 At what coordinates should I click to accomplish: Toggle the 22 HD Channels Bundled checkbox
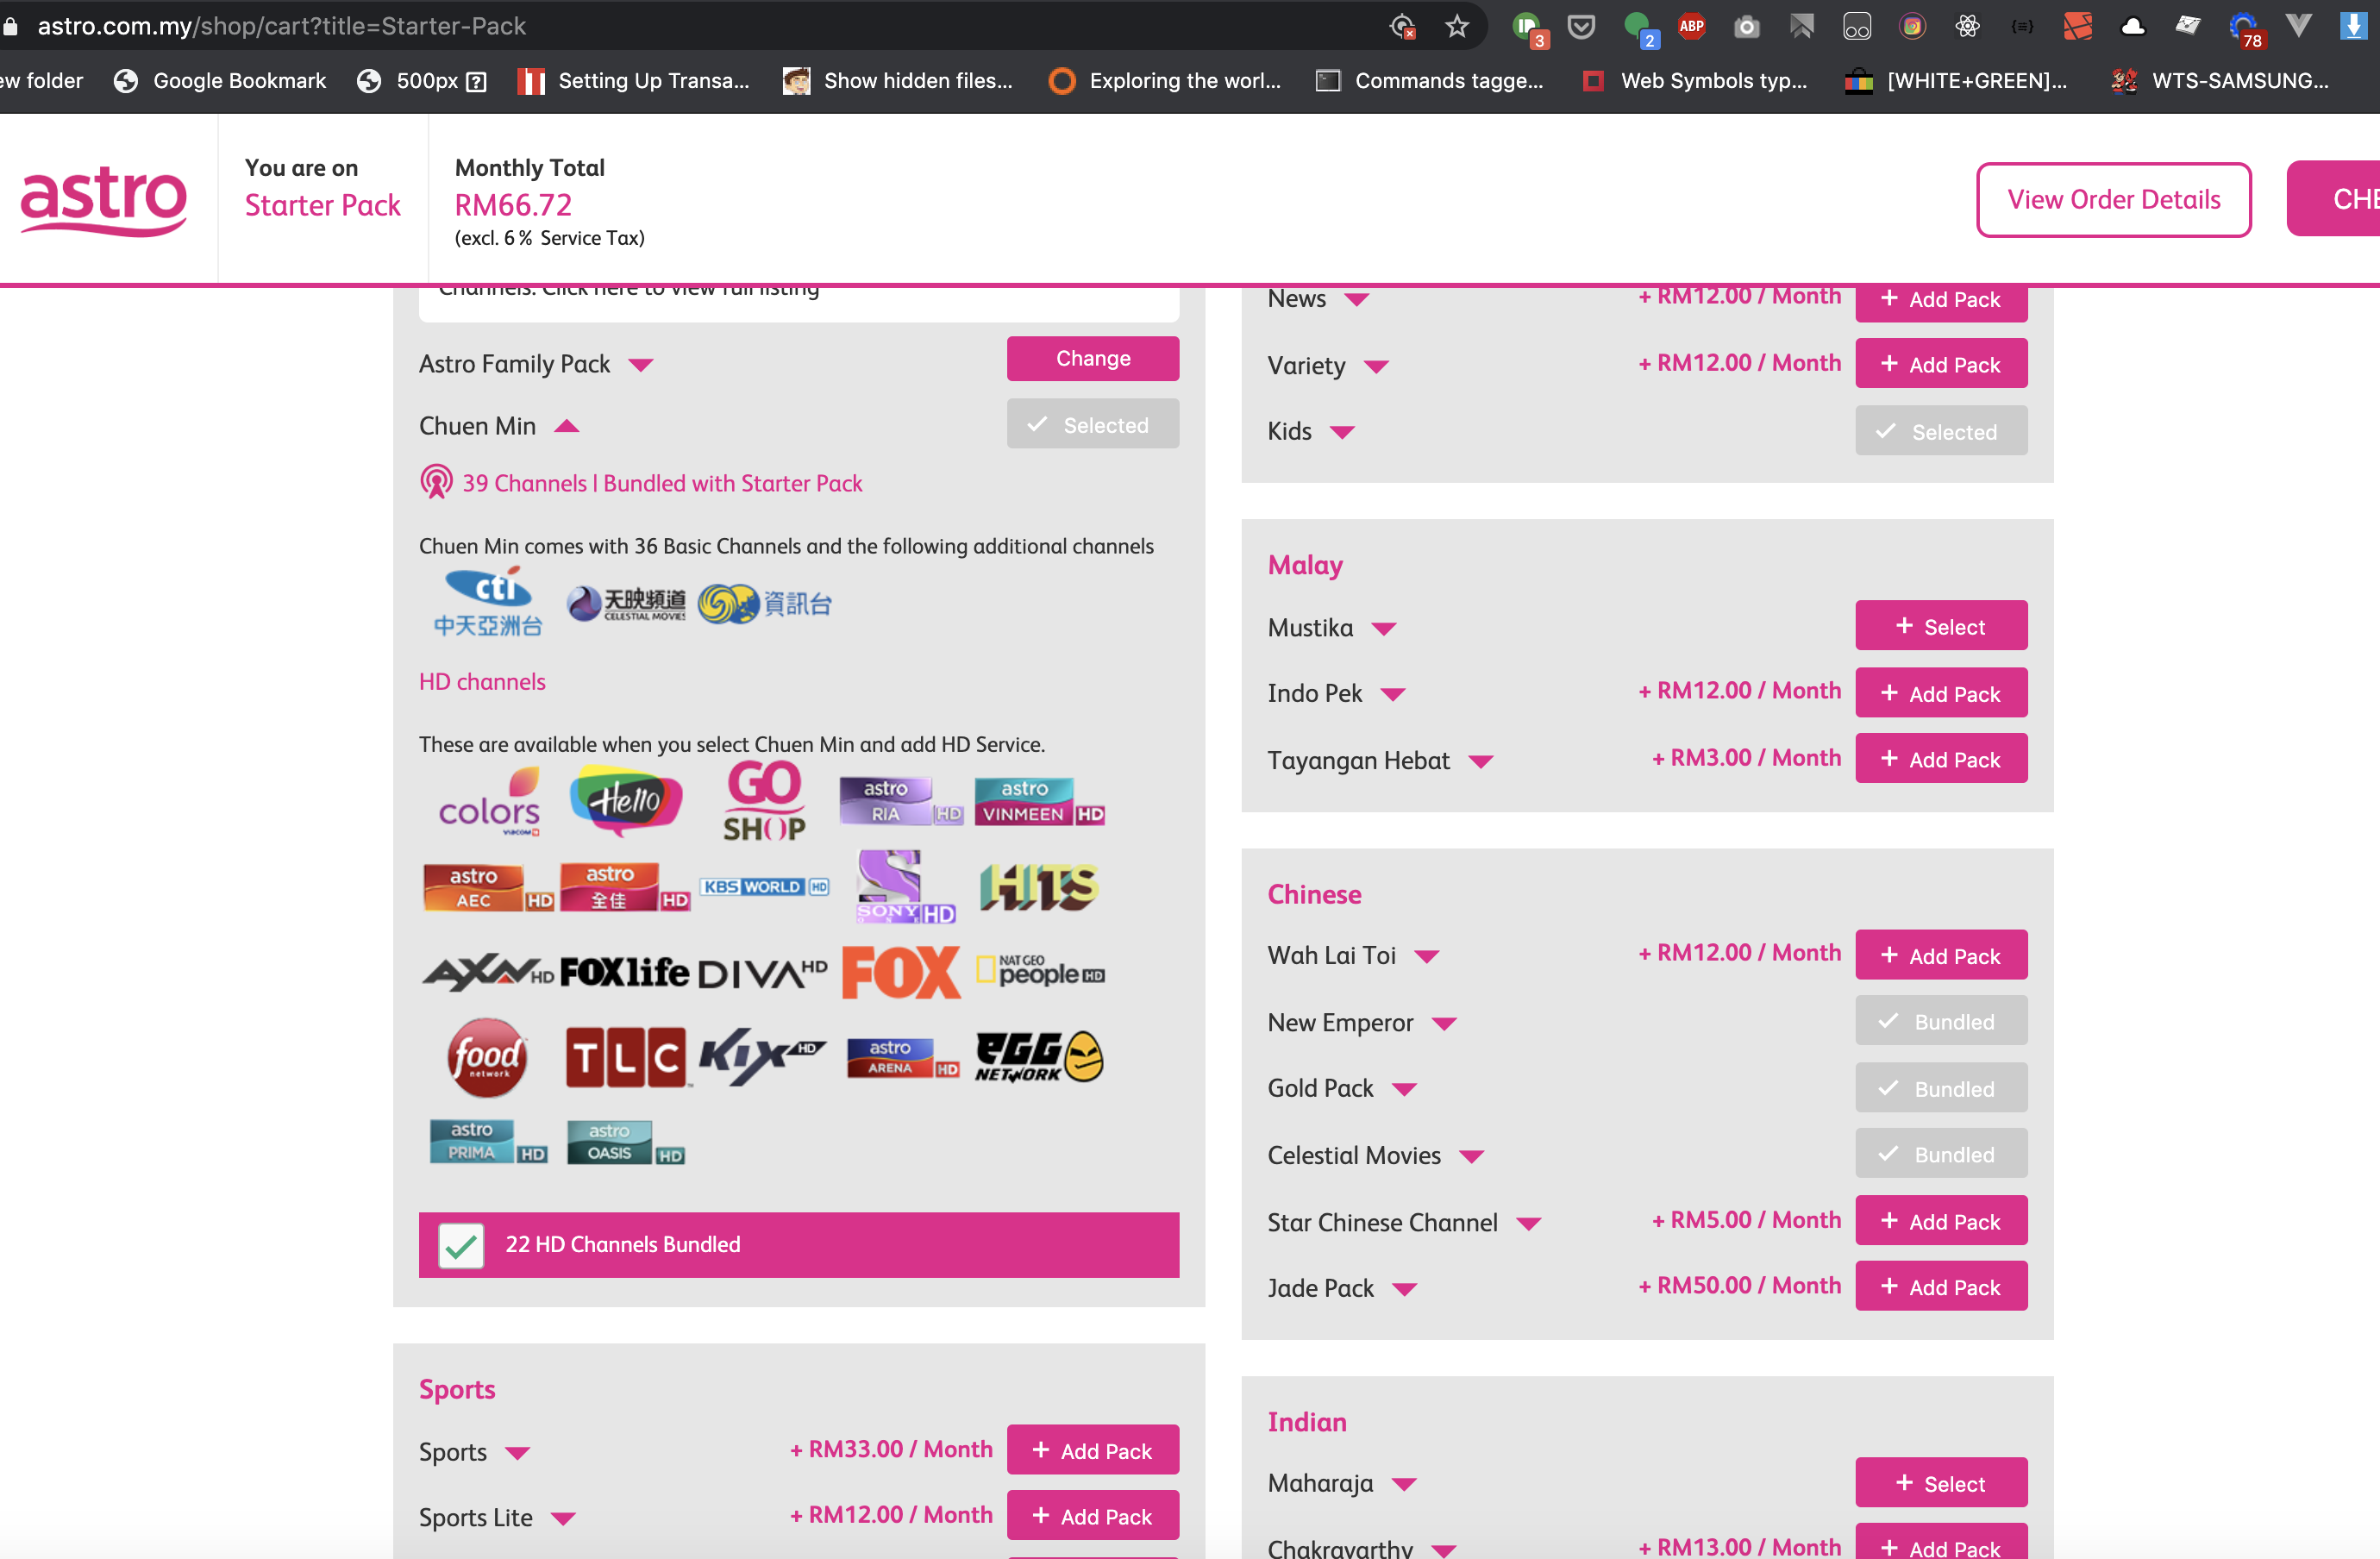coord(461,1245)
